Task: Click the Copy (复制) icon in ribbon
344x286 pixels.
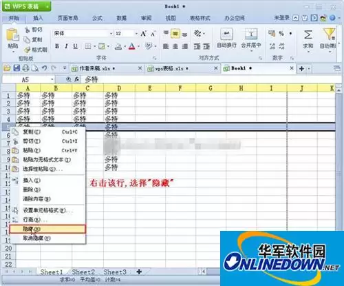Action: 27,39
